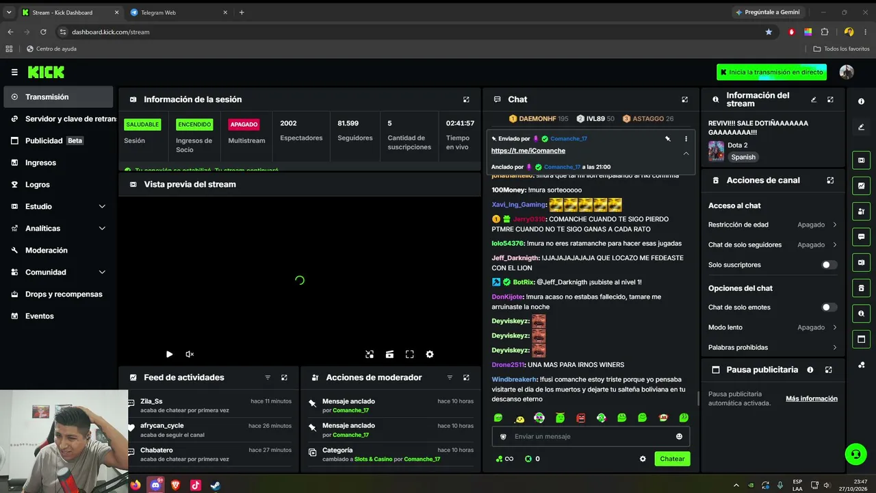Open the hamburger sidebar menu
876x493 pixels.
(x=14, y=72)
